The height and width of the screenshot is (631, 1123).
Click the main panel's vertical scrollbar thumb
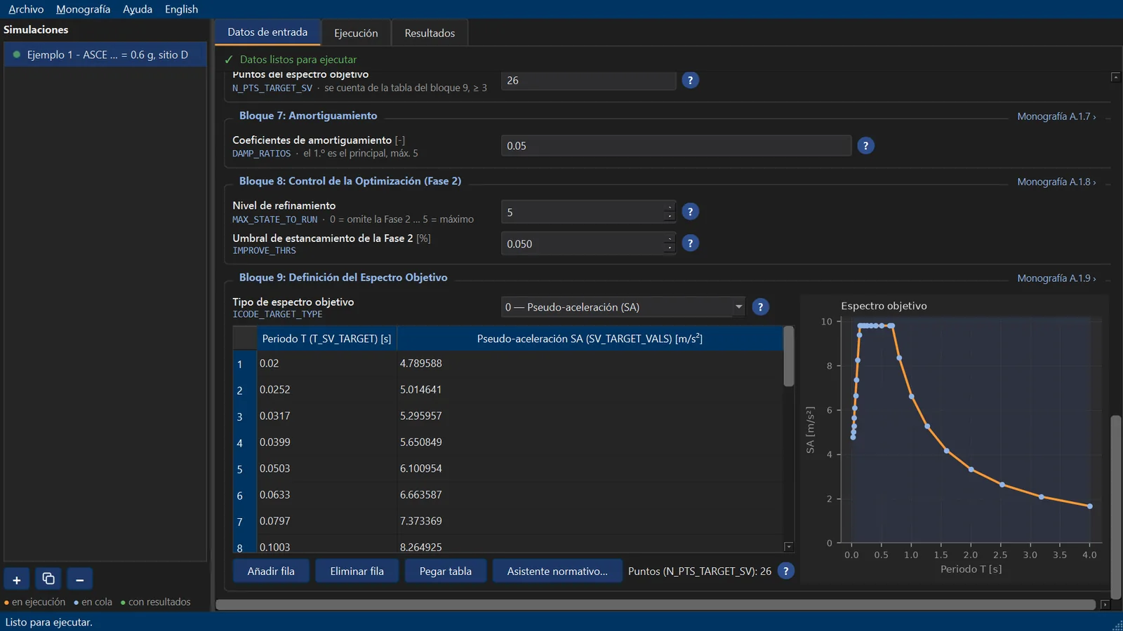point(1116,508)
